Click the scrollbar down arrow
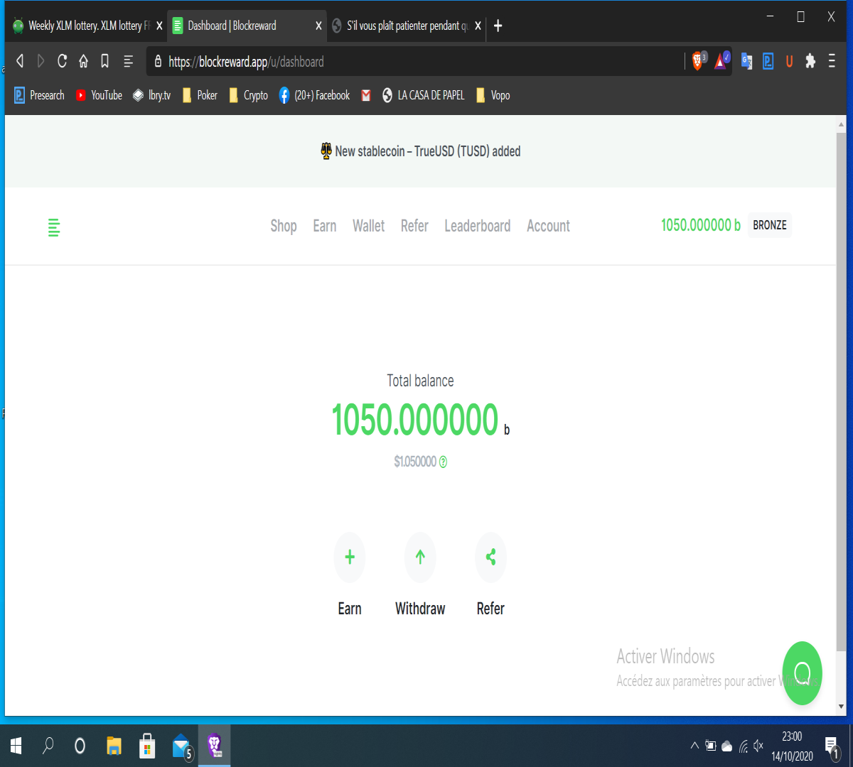The height and width of the screenshot is (767, 853). (842, 707)
